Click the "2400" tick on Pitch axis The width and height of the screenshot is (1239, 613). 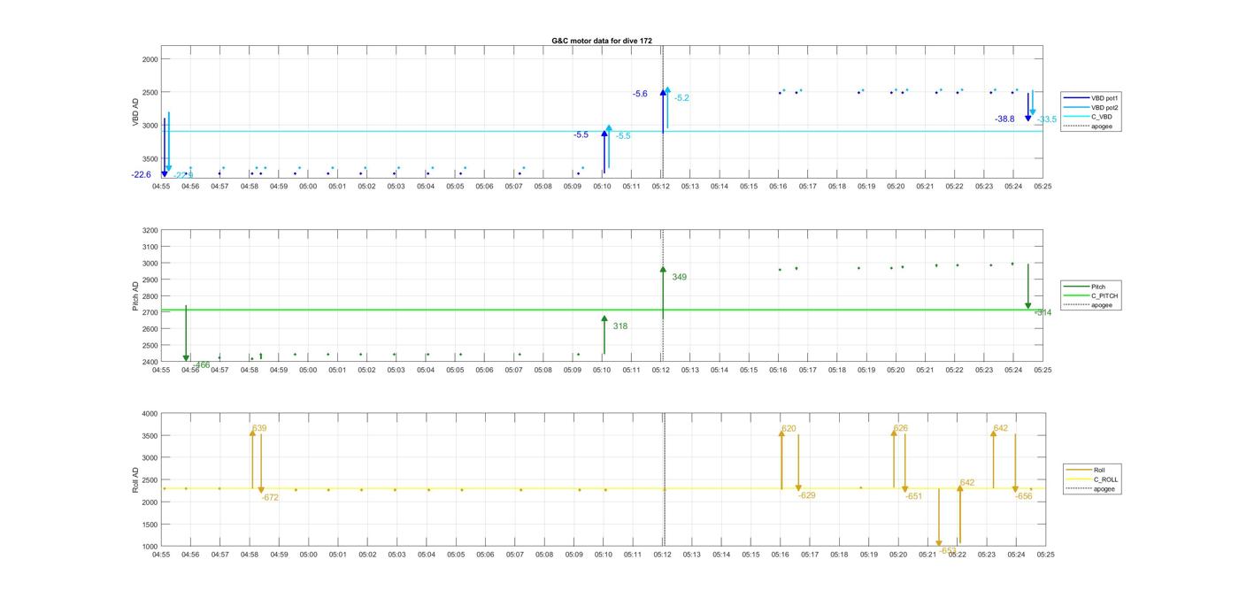150,362
